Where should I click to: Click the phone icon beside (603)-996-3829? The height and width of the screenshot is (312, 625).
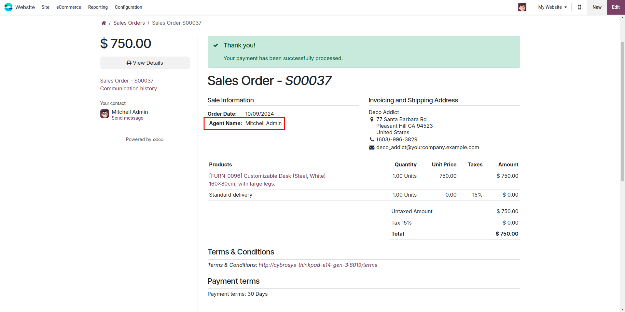click(x=372, y=139)
